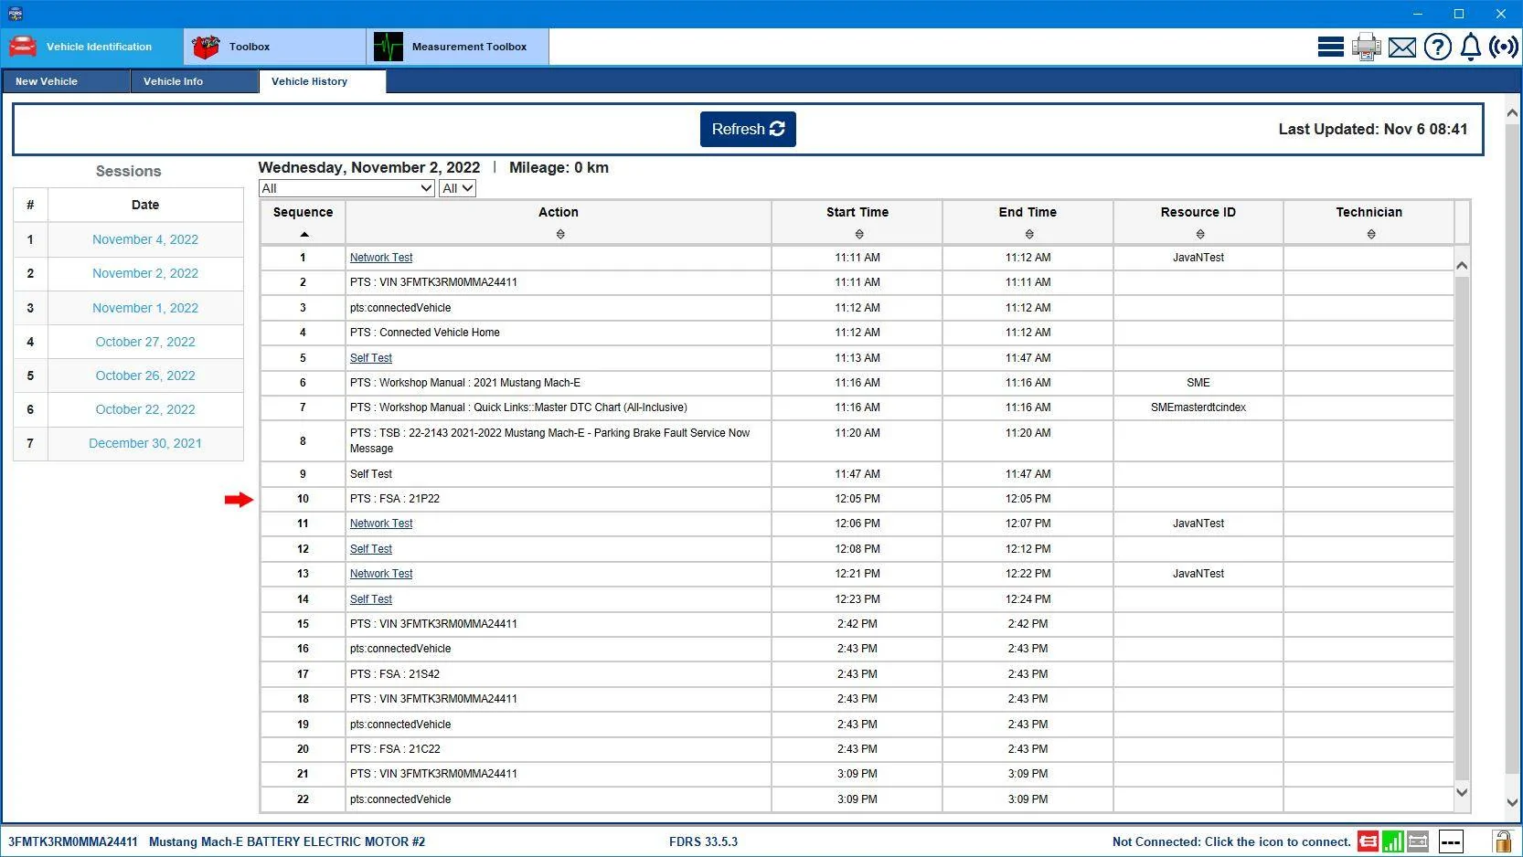Screen dimensions: 1523x857
Task: Click the table scrollbar down arrow
Action: [x=1461, y=792]
